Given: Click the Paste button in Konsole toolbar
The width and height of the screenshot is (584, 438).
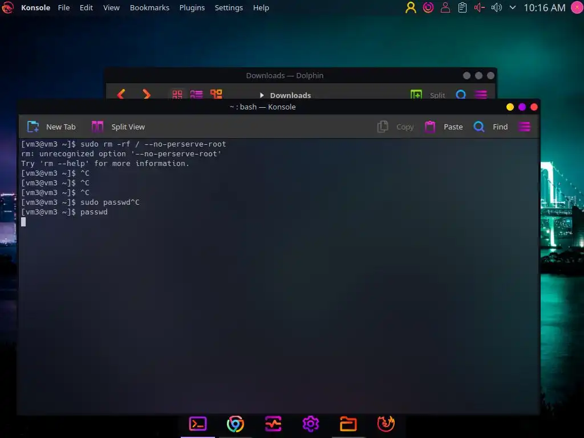Looking at the screenshot, I should point(444,127).
